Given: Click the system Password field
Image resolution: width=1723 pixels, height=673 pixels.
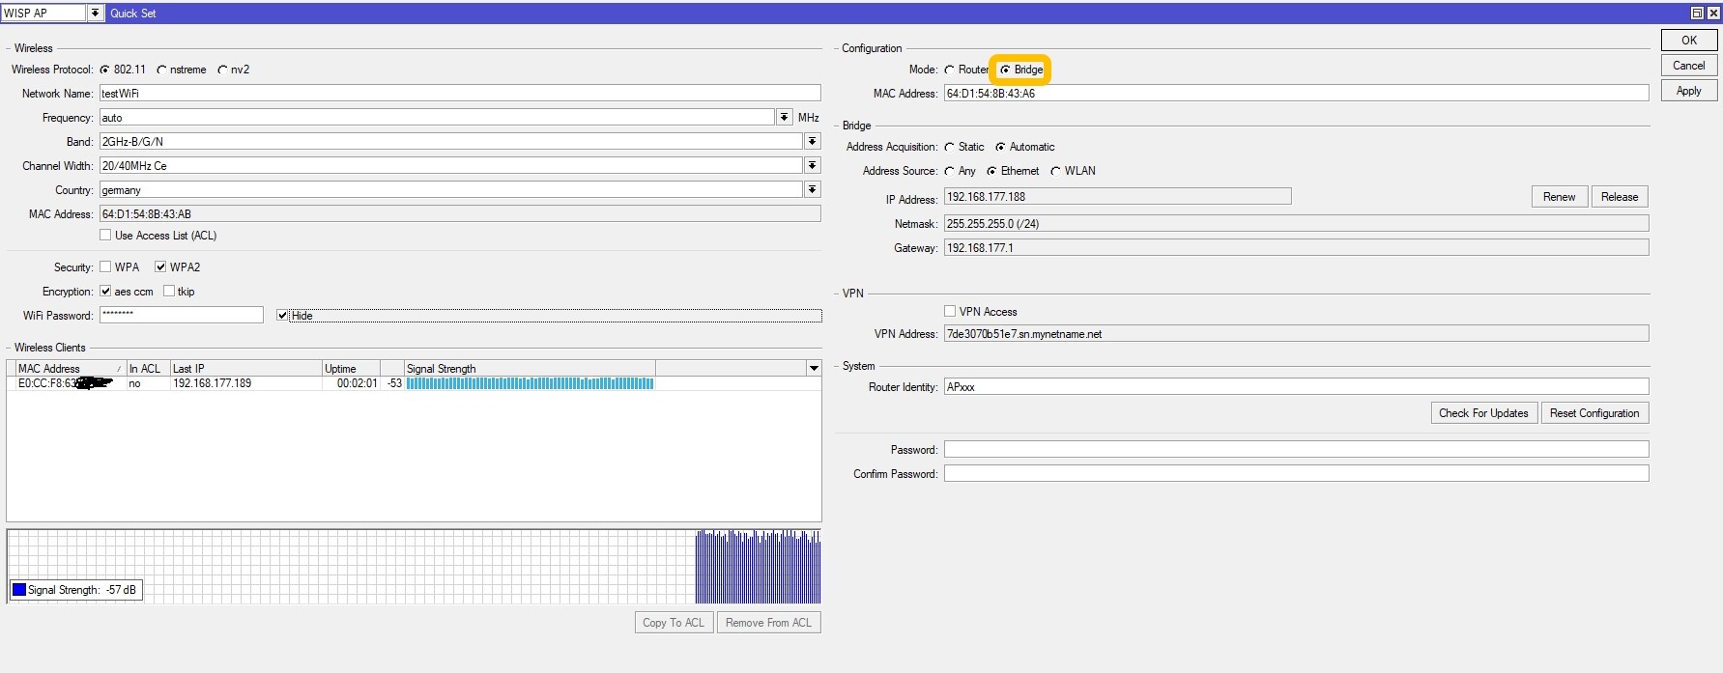Looking at the screenshot, I should coord(1296,450).
